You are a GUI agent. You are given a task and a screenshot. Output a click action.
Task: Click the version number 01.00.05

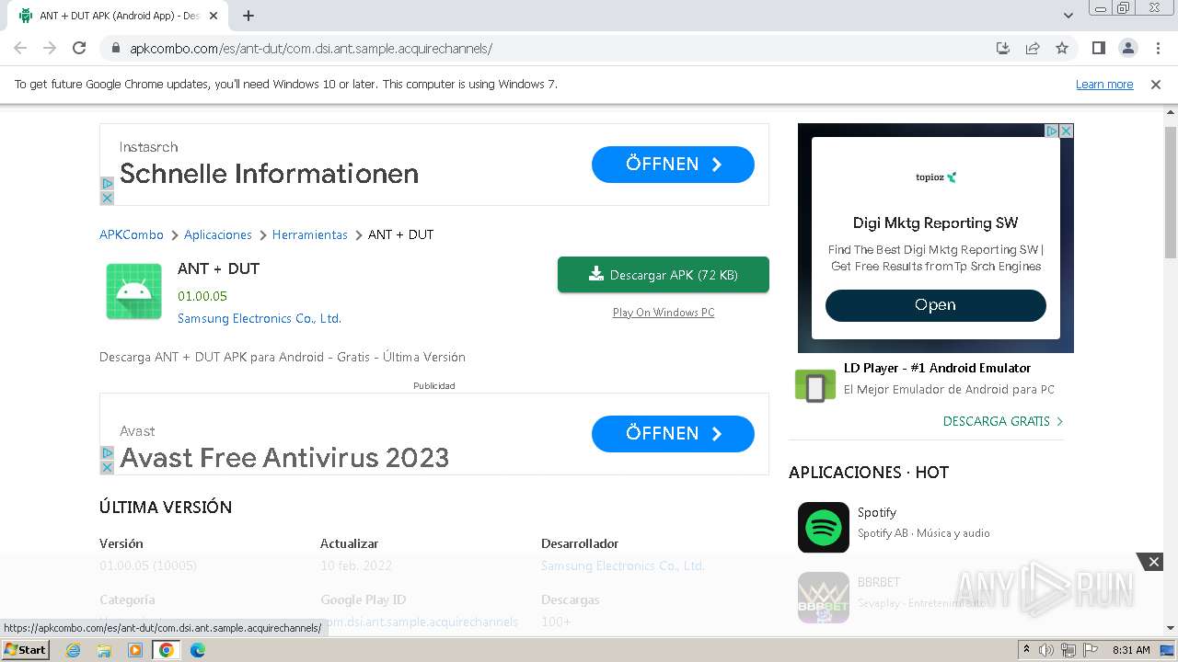(x=202, y=296)
